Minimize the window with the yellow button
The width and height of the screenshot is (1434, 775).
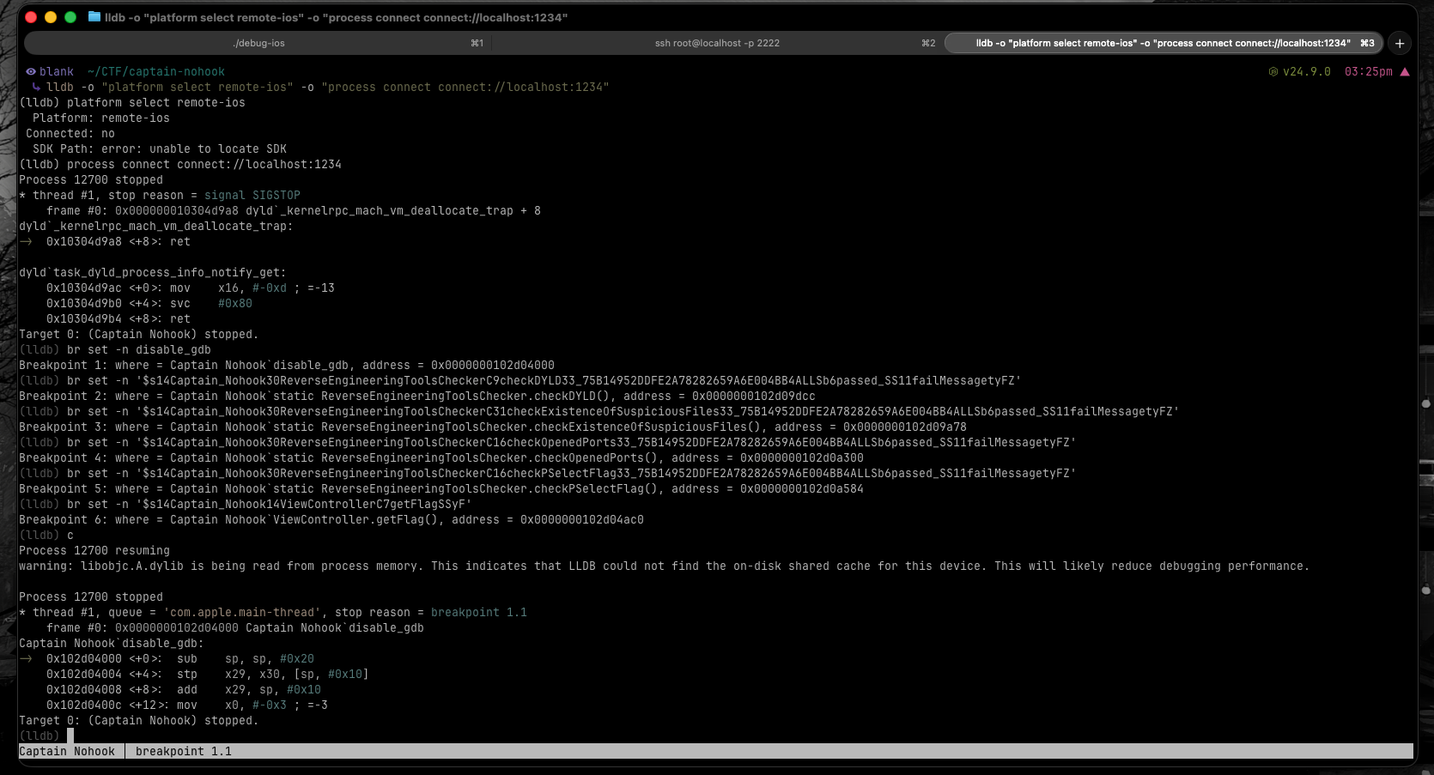click(x=51, y=17)
